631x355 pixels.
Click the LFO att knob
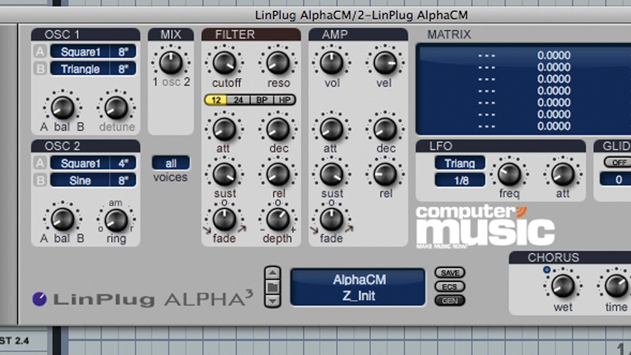tap(563, 175)
